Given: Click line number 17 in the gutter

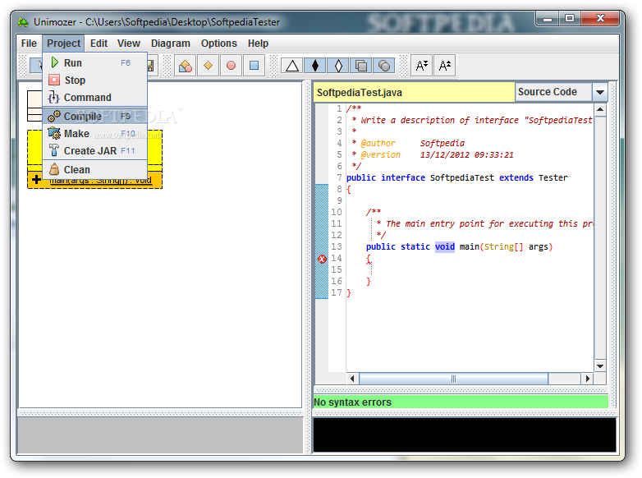Looking at the screenshot, I should [x=336, y=292].
